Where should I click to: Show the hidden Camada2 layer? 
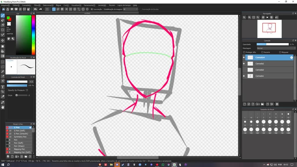click(244, 70)
